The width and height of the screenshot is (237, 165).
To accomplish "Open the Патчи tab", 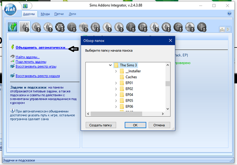I will click(x=59, y=14).
